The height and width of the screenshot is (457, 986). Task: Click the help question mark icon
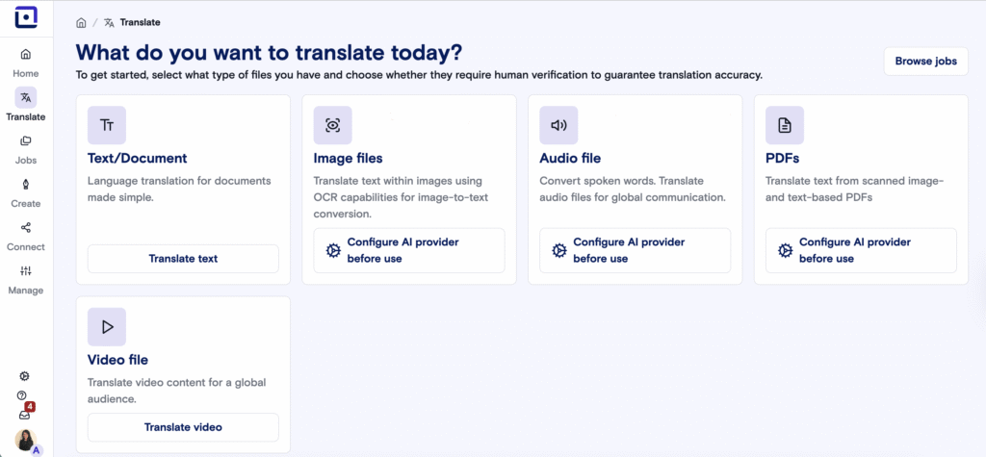click(21, 395)
